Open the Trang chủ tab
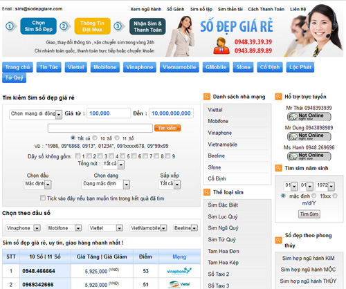Viewport: 346px width, 289px height. (17, 67)
